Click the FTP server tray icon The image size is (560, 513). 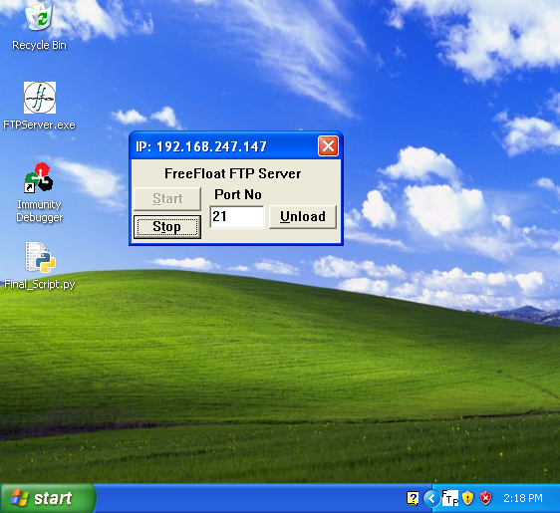click(450, 498)
